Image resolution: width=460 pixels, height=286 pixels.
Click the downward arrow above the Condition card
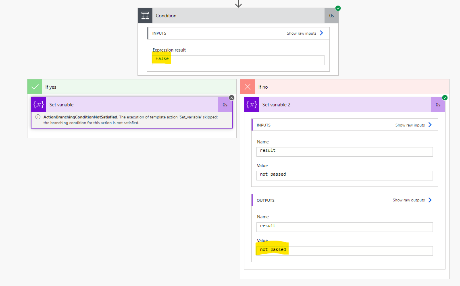coord(238,3)
